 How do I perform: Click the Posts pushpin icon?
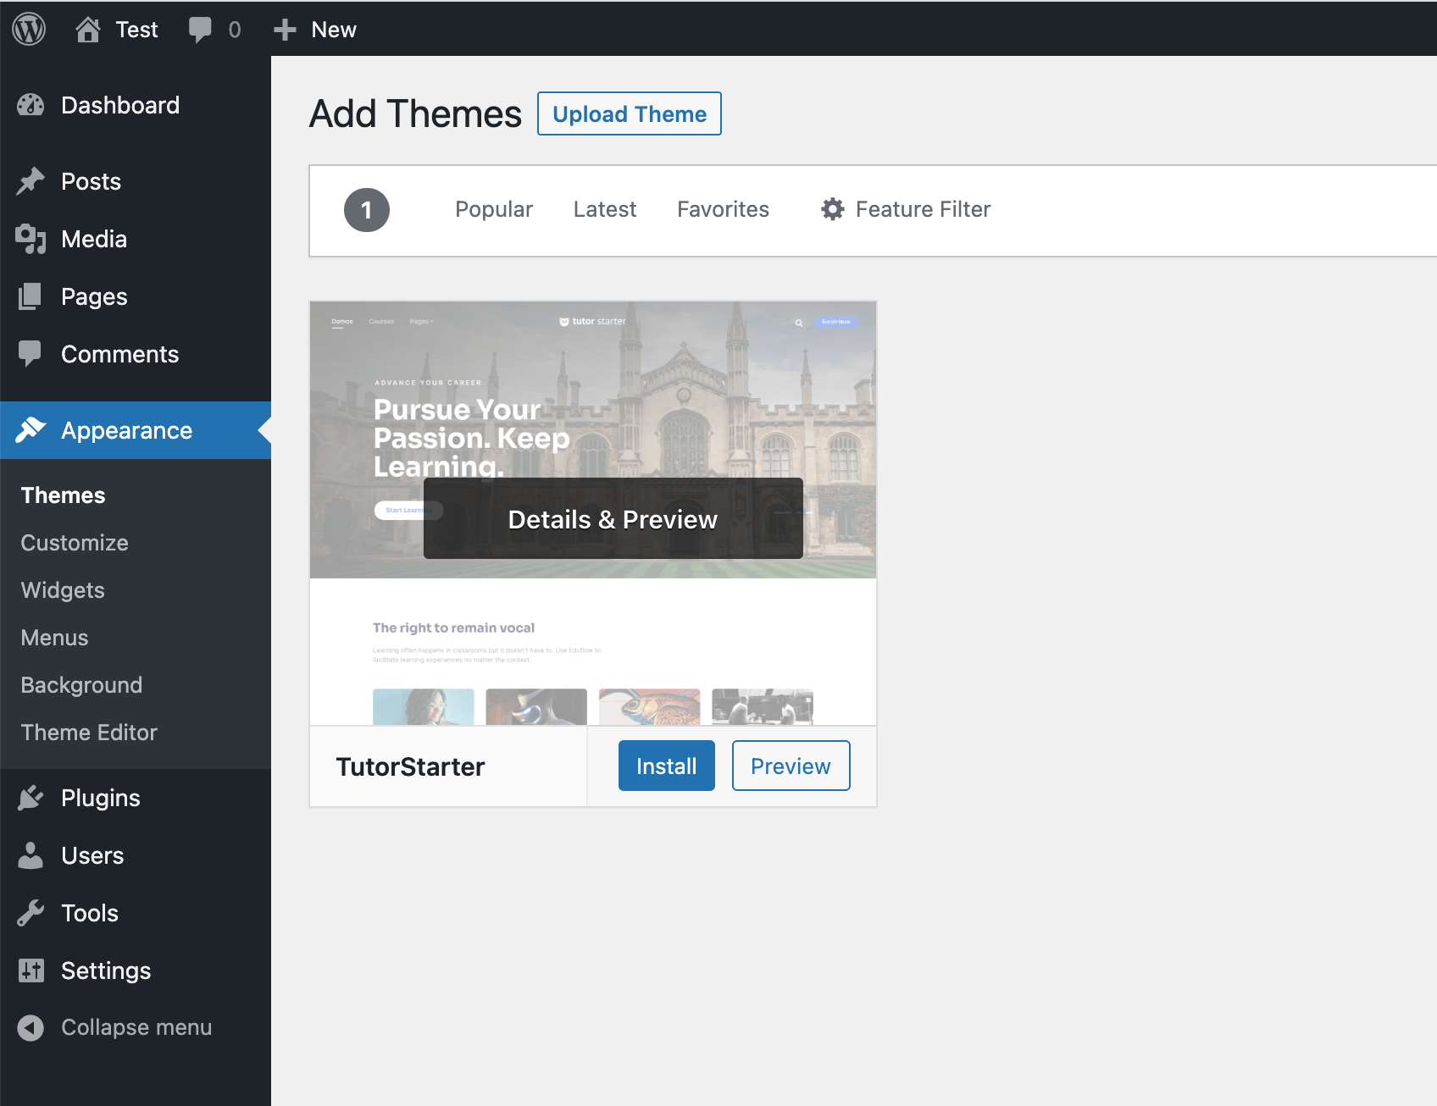pos(31,181)
